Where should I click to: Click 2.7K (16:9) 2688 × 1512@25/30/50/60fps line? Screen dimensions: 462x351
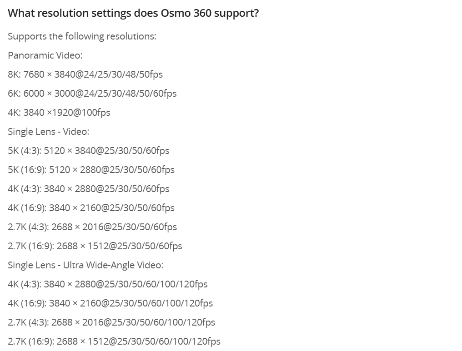click(95, 246)
